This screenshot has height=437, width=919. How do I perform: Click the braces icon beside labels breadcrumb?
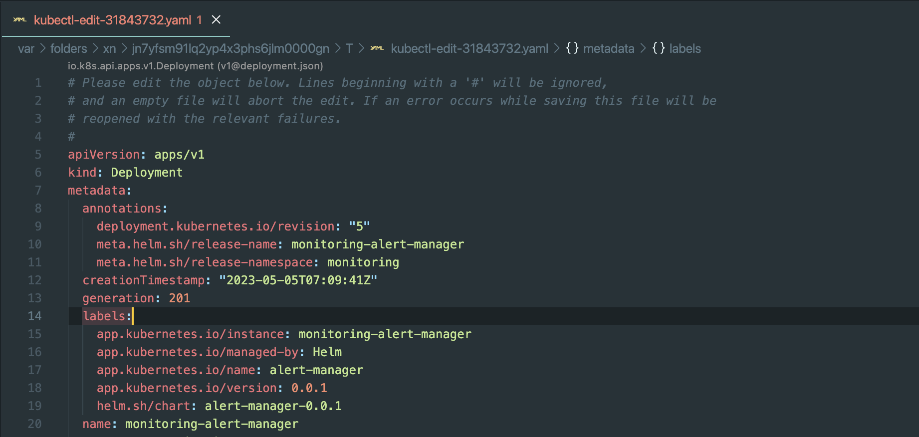tap(659, 48)
